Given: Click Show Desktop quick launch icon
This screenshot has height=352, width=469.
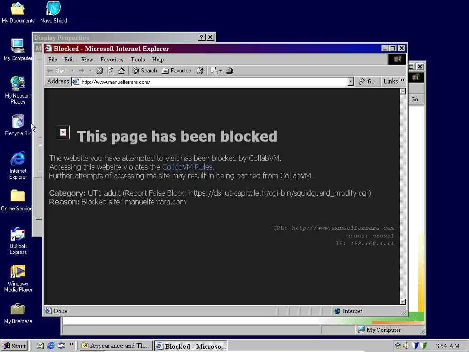Looking at the screenshot, I should [x=40, y=346].
